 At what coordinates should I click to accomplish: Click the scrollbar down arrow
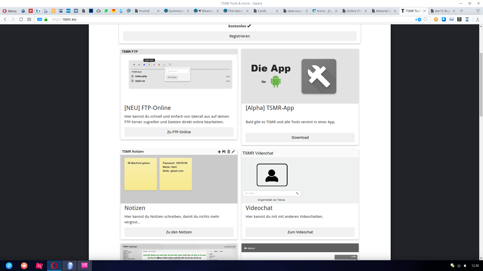481,258
